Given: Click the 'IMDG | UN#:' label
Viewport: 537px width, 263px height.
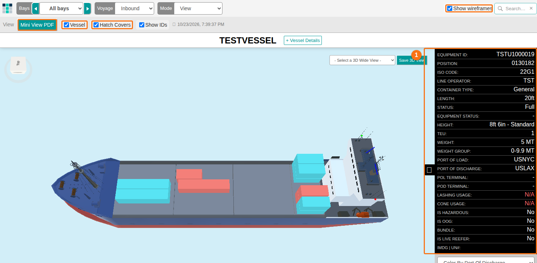Looking at the screenshot, I should [449, 248].
